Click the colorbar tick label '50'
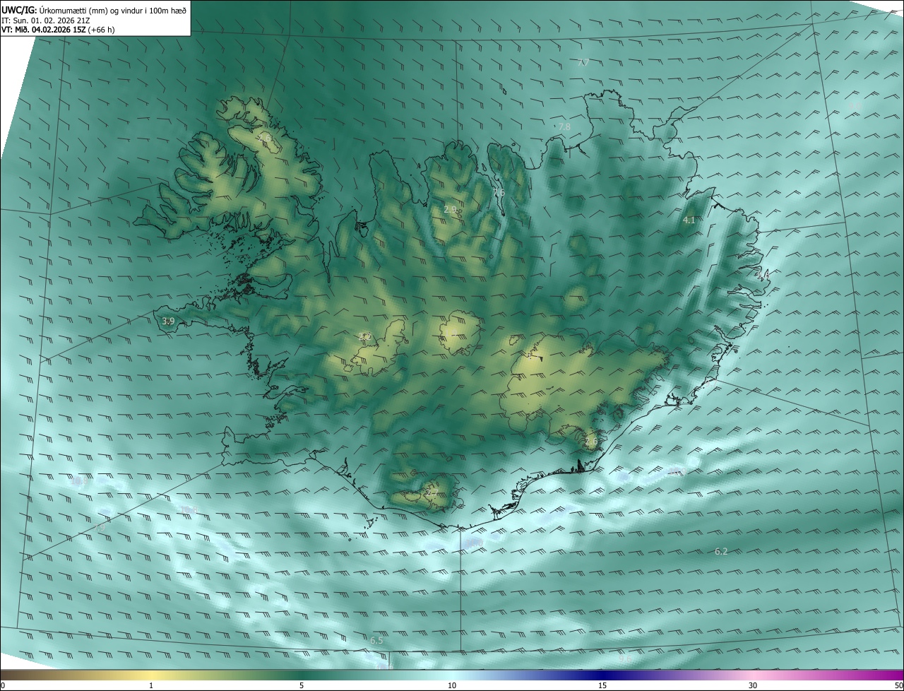Screen dimensions: 904x691 click(x=899, y=685)
